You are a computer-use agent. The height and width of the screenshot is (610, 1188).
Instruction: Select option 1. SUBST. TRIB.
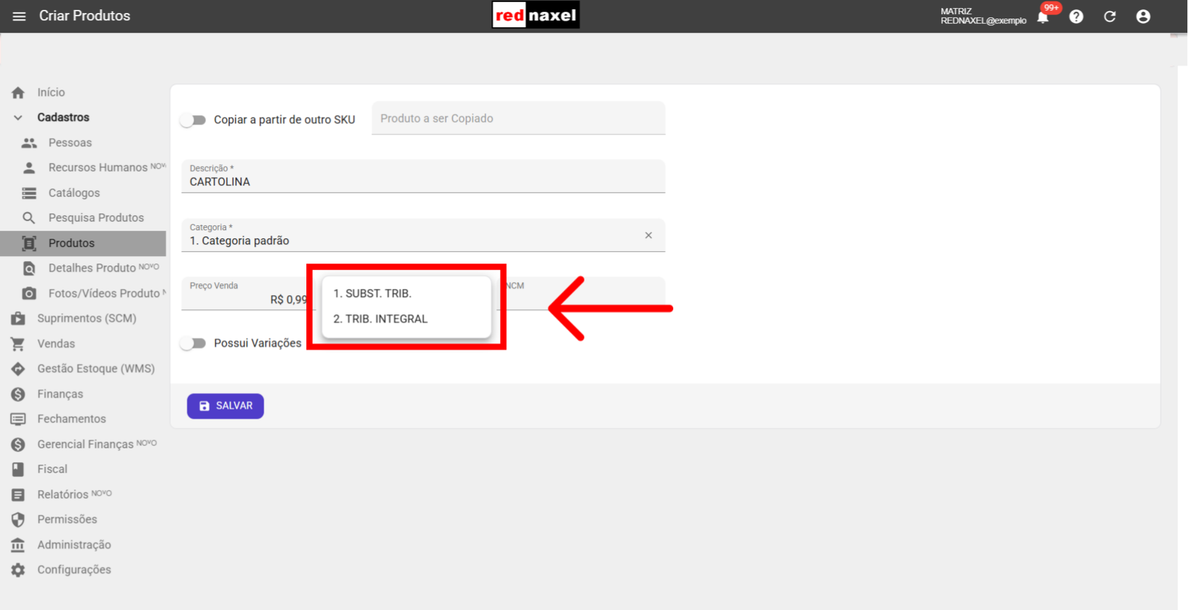(x=407, y=293)
